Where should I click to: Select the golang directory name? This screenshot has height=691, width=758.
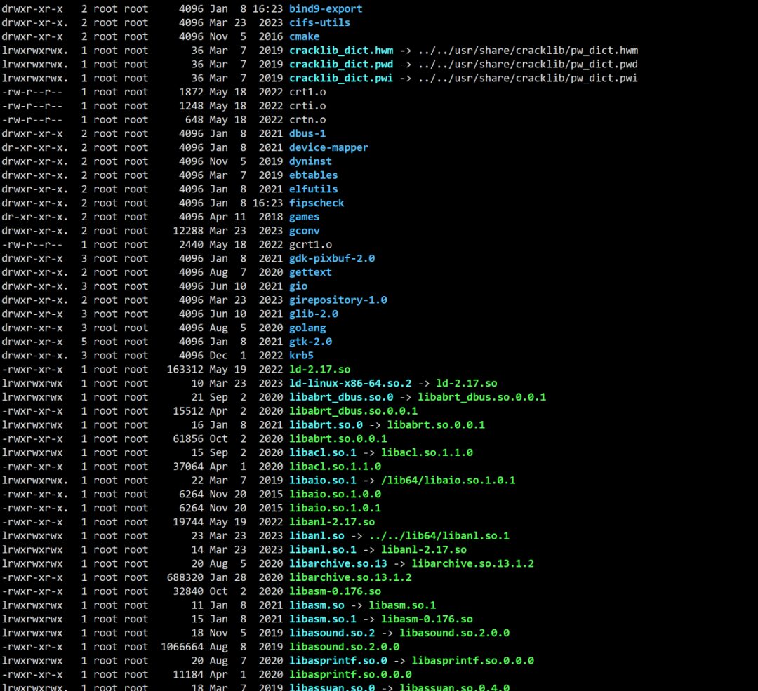[307, 328]
